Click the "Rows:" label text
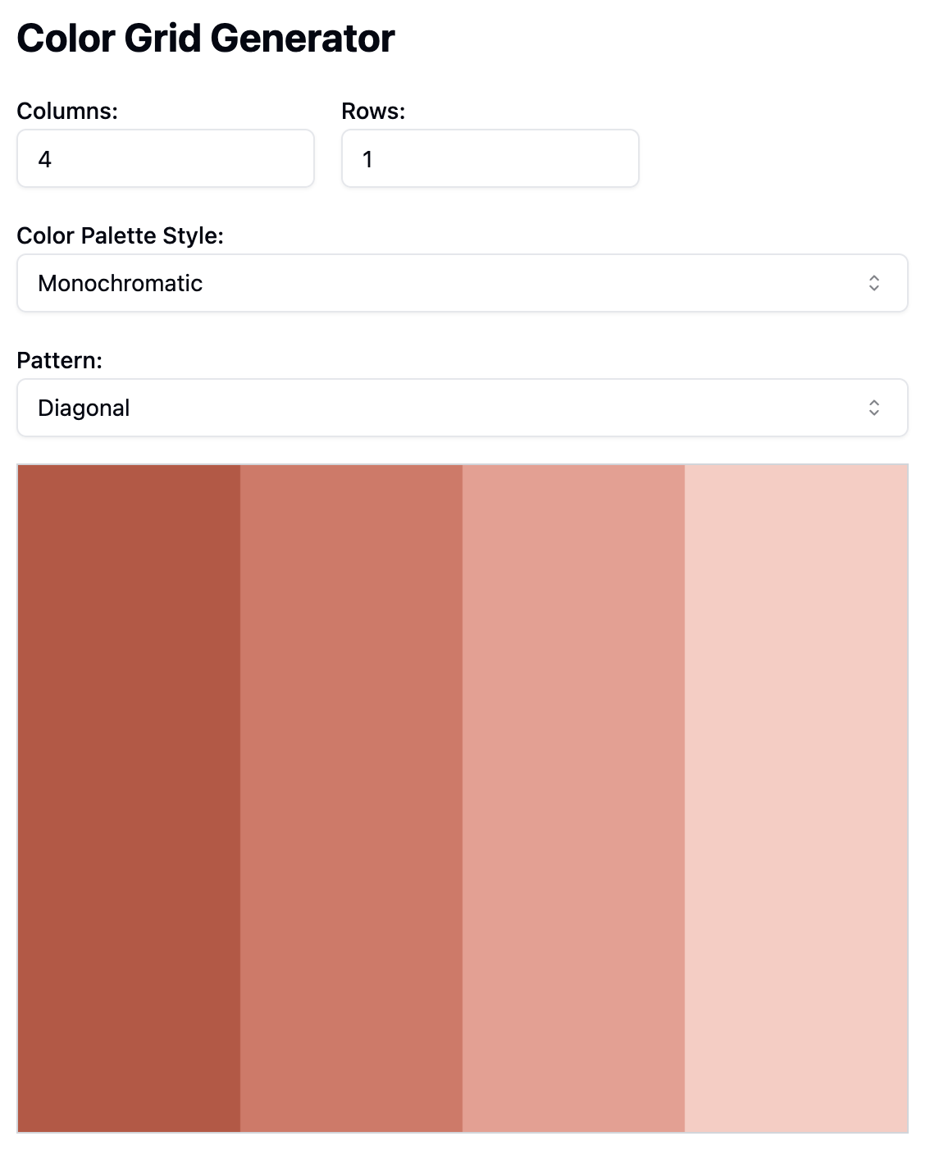This screenshot has width=930, height=1150. click(x=373, y=111)
